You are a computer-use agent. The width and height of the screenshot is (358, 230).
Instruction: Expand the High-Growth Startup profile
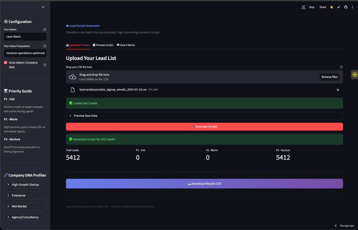click(25, 185)
